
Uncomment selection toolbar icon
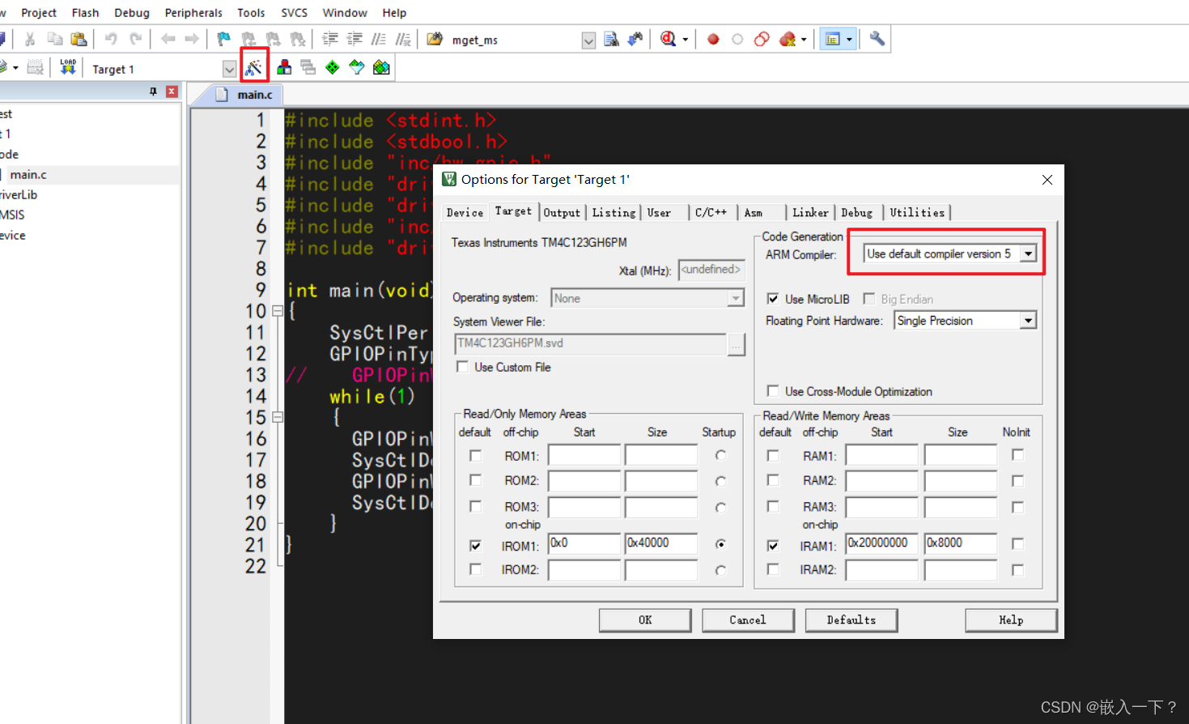(403, 39)
